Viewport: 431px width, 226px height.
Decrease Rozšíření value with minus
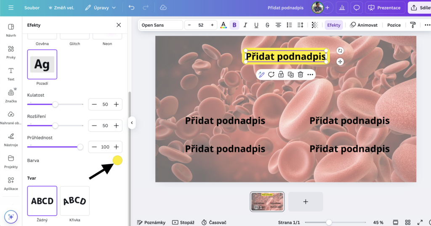tap(94, 125)
